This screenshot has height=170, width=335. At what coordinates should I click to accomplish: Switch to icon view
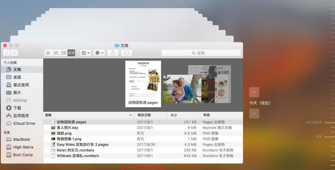48,53
